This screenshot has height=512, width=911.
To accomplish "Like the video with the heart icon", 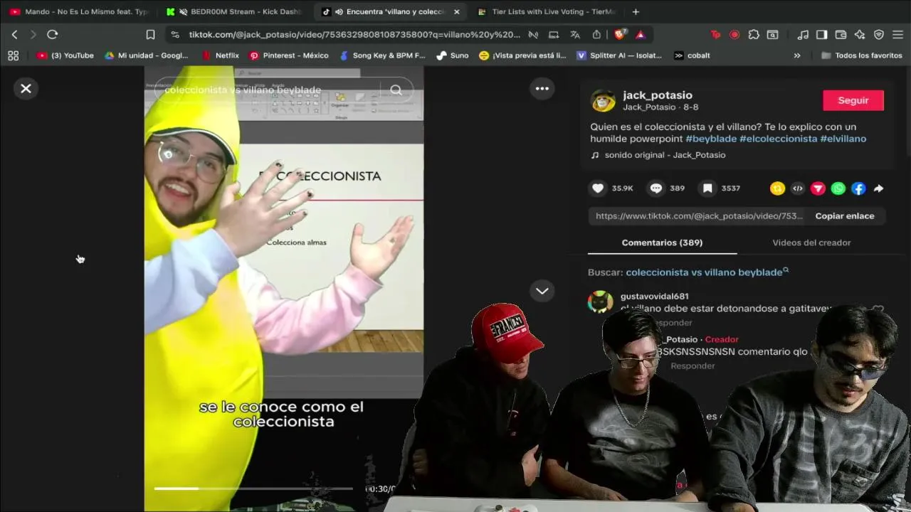I will pyautogui.click(x=598, y=188).
